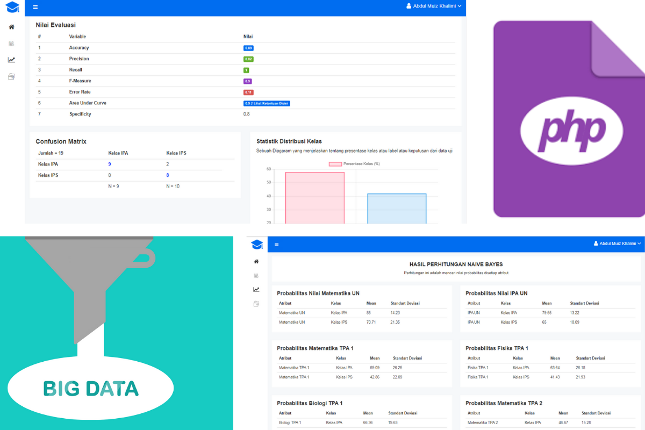This screenshot has height=430, width=645.
Task: Click the Matematika TPA 2 deviation 15.28
Action: (x=587, y=422)
